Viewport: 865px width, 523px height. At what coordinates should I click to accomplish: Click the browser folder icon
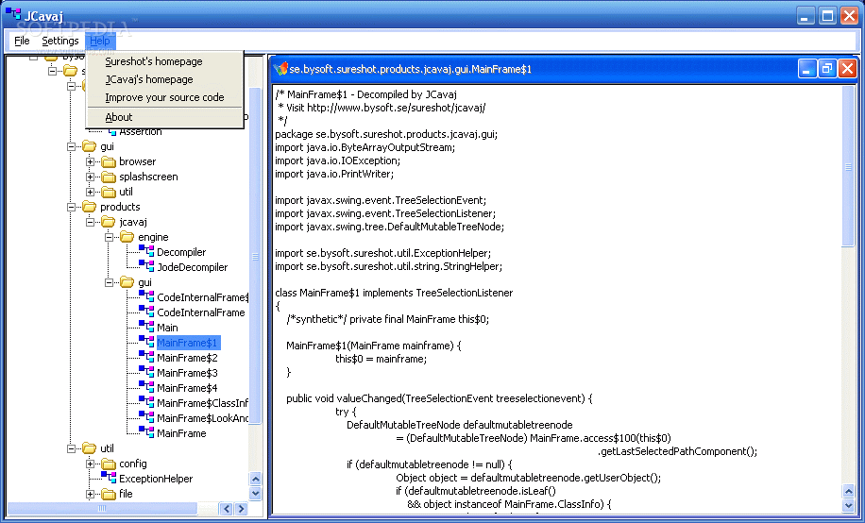(108, 161)
